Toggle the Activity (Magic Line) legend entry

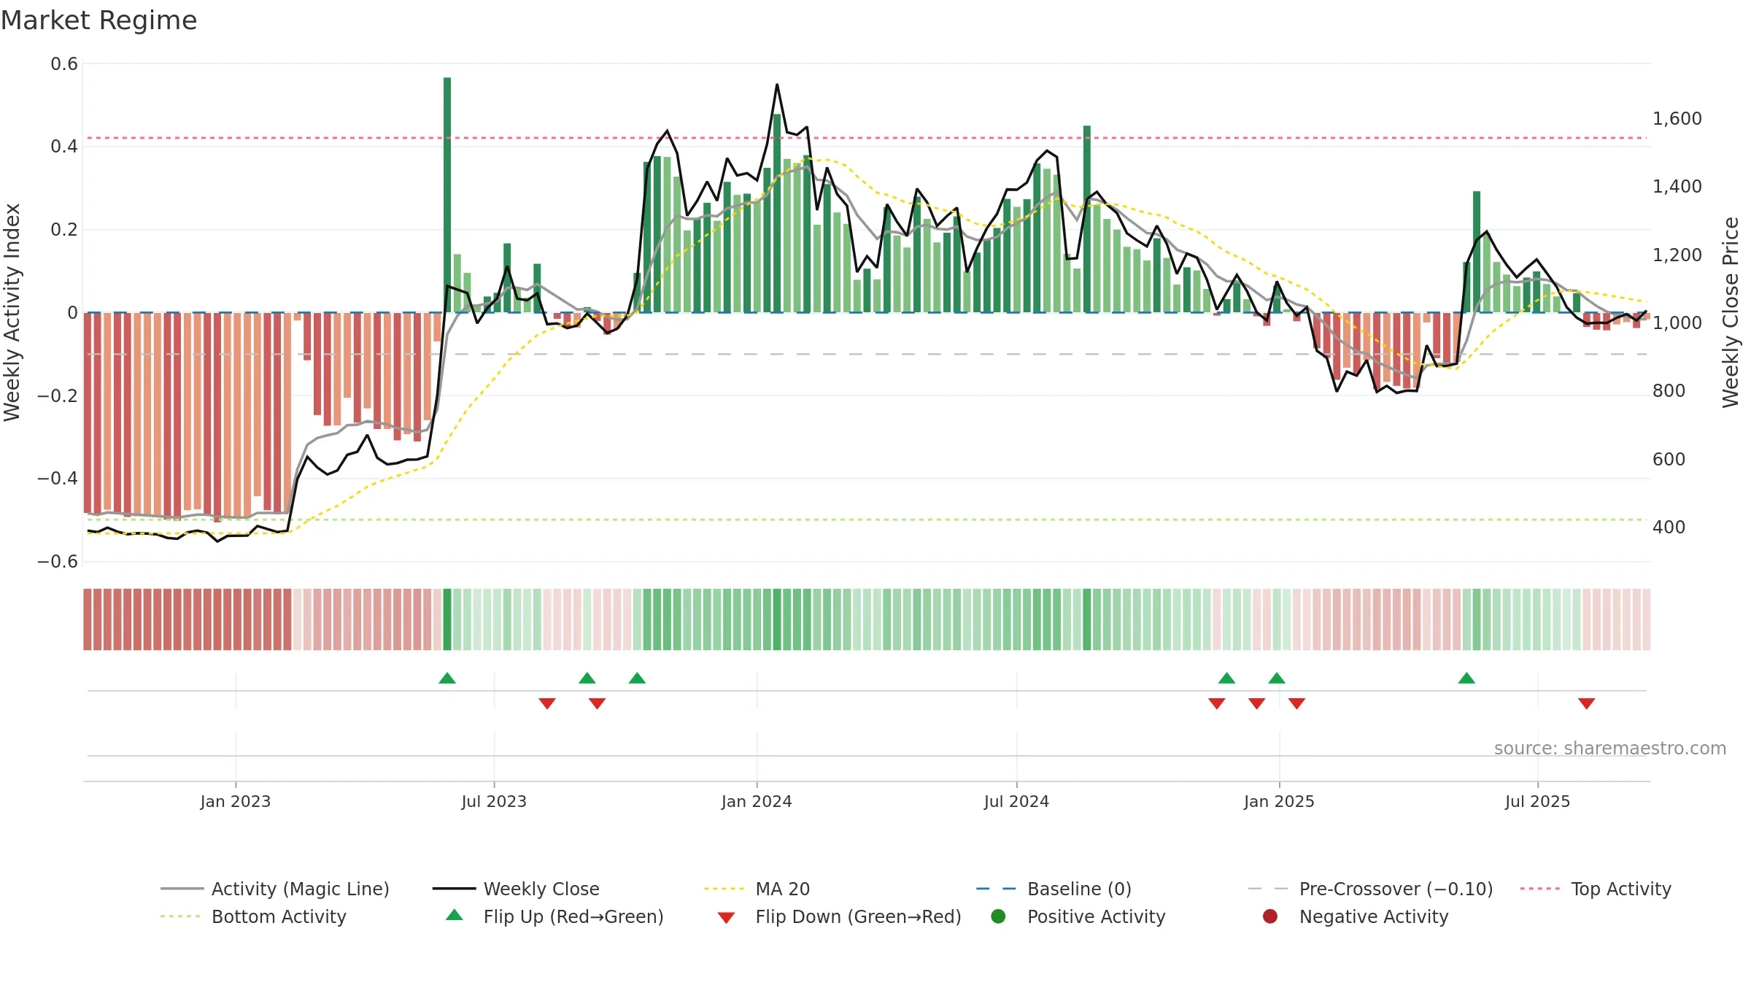[275, 889]
